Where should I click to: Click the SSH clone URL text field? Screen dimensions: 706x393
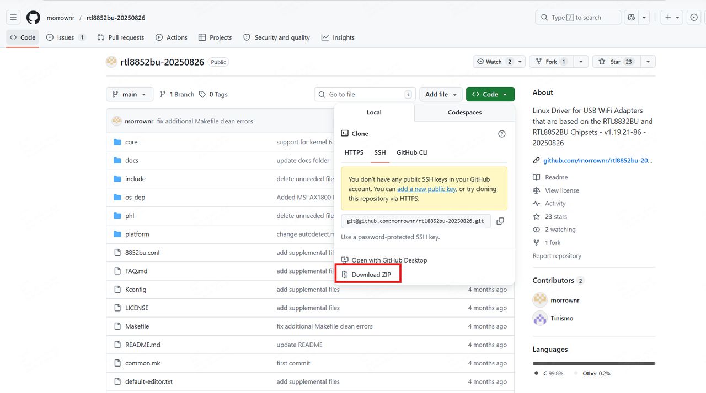[416, 221]
